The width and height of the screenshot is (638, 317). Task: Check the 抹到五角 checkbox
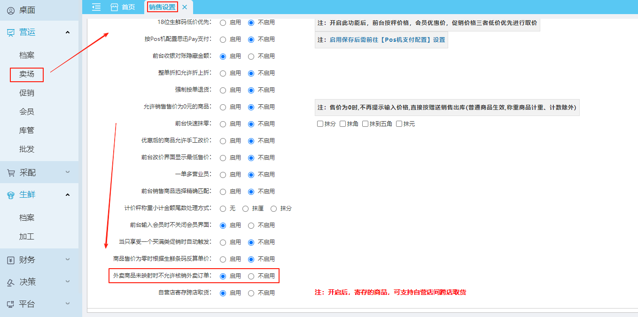(366, 124)
